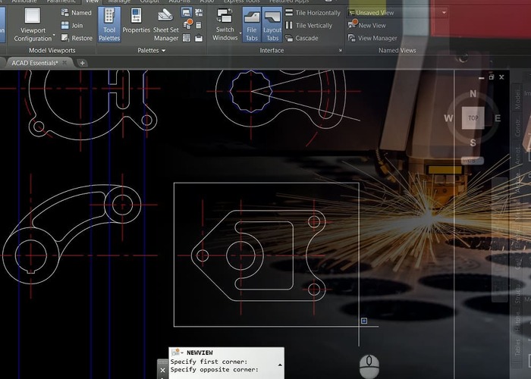The height and width of the screenshot is (379, 531).
Task: Click the plus New Drawing tab button
Action: (x=82, y=63)
